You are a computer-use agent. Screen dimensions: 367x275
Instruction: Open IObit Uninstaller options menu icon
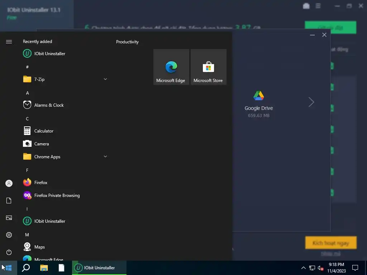(318, 6)
